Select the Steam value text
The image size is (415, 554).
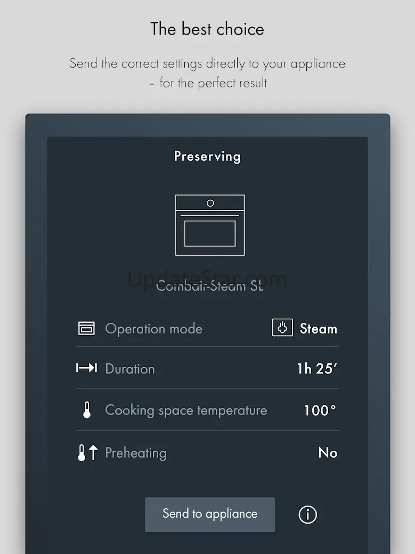click(x=318, y=329)
